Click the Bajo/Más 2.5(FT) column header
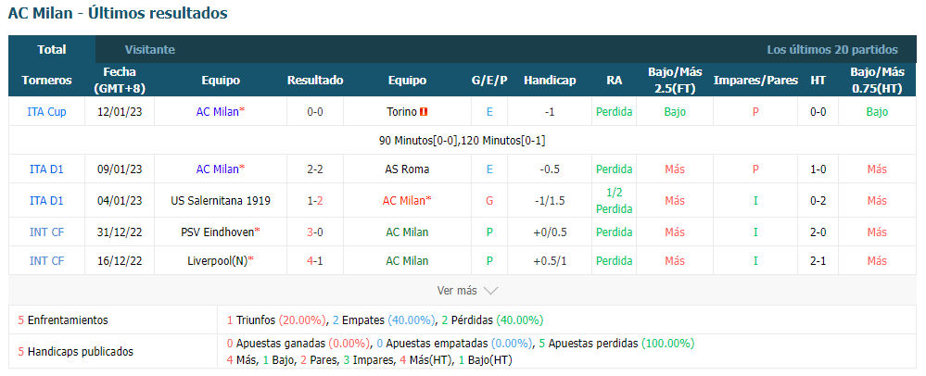Screen dimensions: 926x376 [675, 81]
